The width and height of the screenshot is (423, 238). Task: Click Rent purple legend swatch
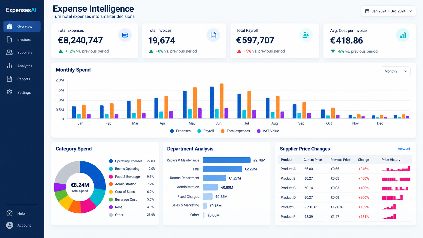click(x=111, y=207)
